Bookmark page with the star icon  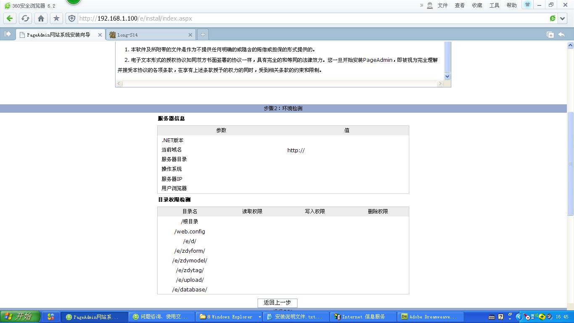[56, 19]
